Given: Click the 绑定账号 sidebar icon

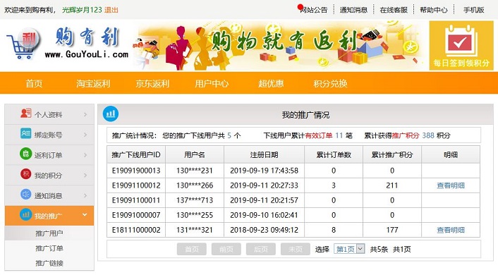Looking at the screenshot, I should click(25, 133).
